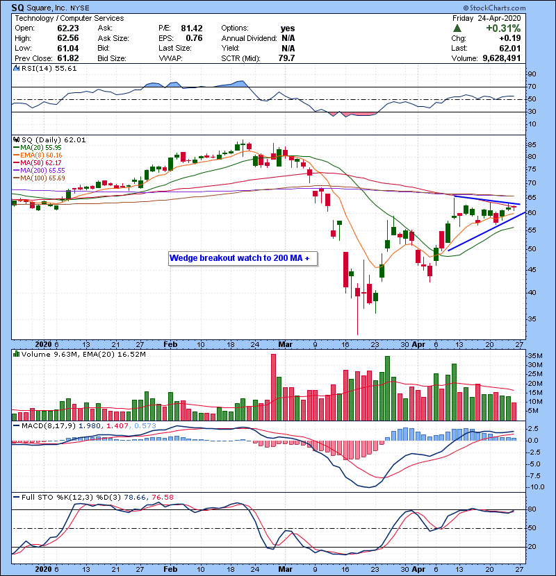Click the Technology / Computer Services sector text
The height and width of the screenshot is (576, 556).
coord(69,18)
